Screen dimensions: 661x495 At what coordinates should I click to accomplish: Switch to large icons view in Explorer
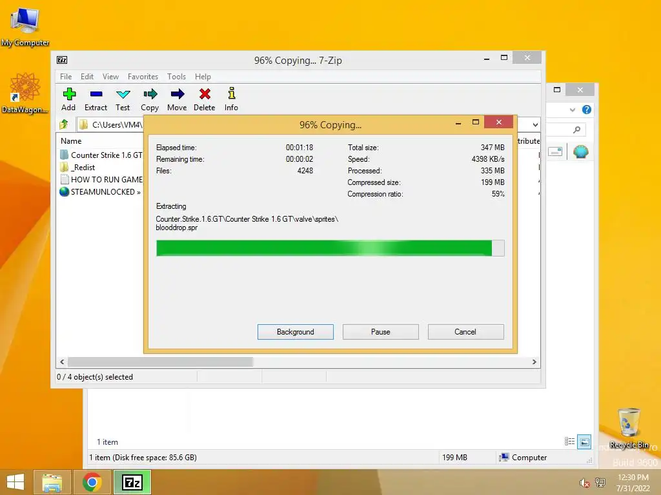584,442
